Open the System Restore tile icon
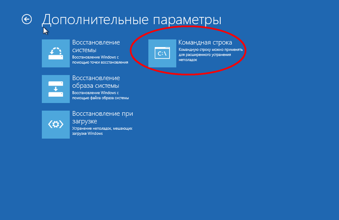The image size is (339, 220). [x=56, y=53]
